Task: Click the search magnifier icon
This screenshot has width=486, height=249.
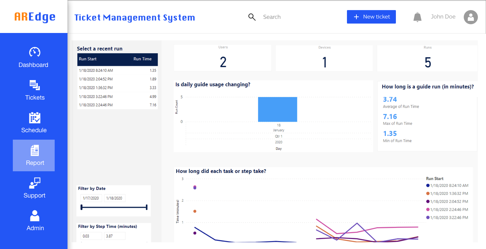Action: (x=252, y=17)
